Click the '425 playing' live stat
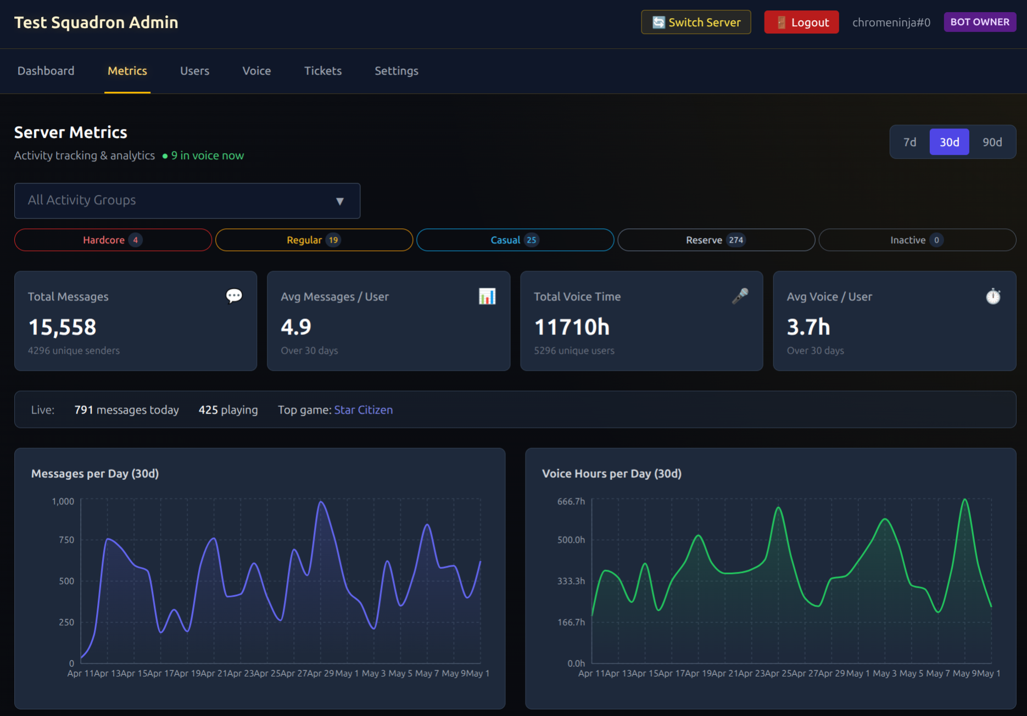1027x716 pixels. pos(228,410)
